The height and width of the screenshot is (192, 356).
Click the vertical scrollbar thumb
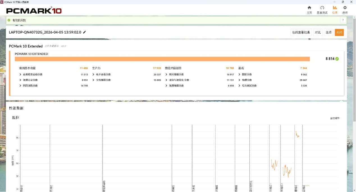(354, 70)
